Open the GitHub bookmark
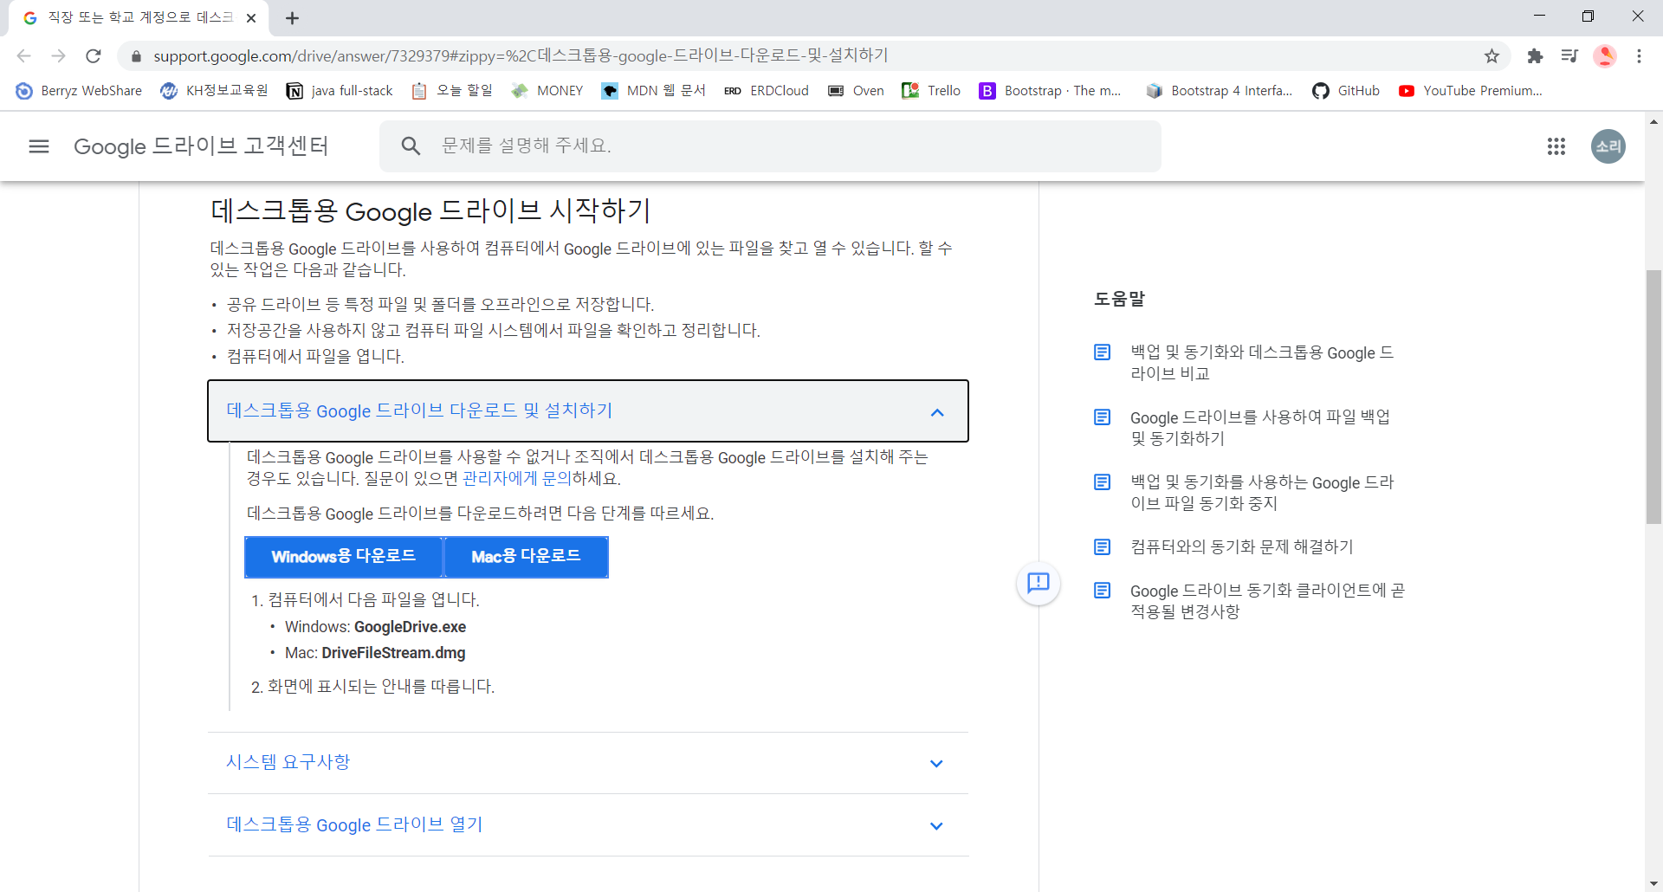Viewport: 1663px width, 892px height. pyautogui.click(x=1346, y=91)
